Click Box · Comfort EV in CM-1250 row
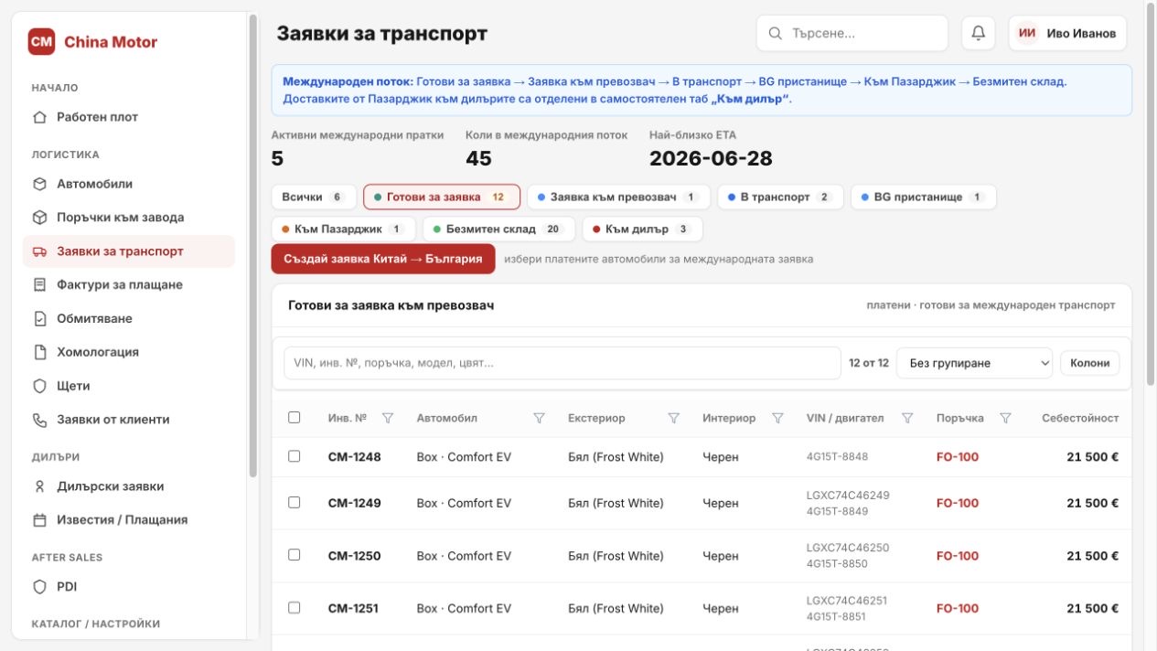This screenshot has width=1157, height=651. pos(464,556)
